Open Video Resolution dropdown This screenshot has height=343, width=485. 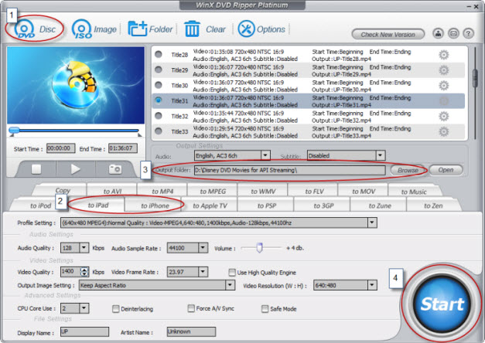click(372, 285)
